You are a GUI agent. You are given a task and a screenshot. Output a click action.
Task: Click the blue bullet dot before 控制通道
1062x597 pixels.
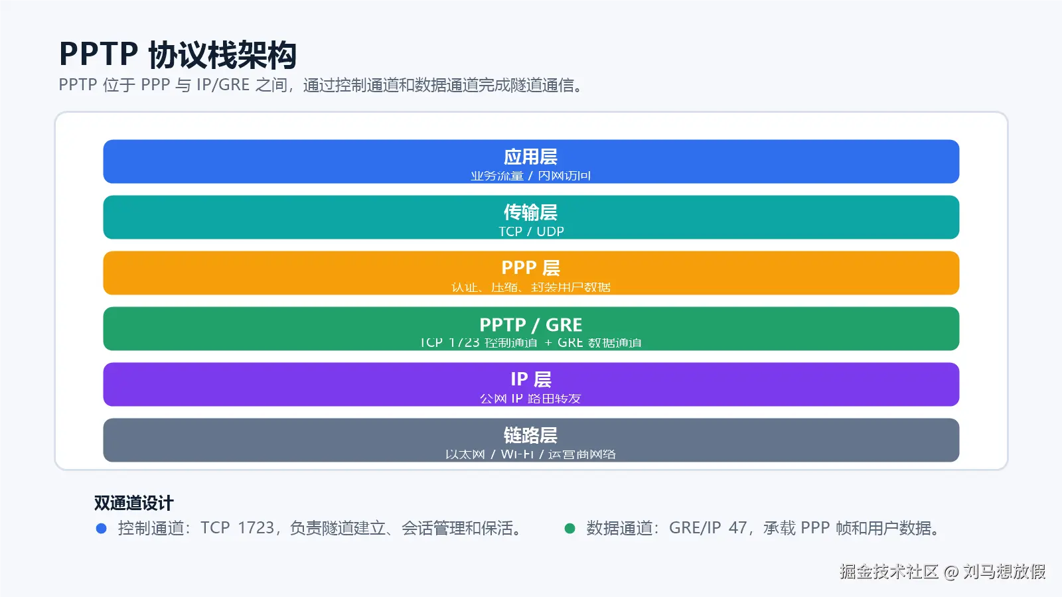102,529
